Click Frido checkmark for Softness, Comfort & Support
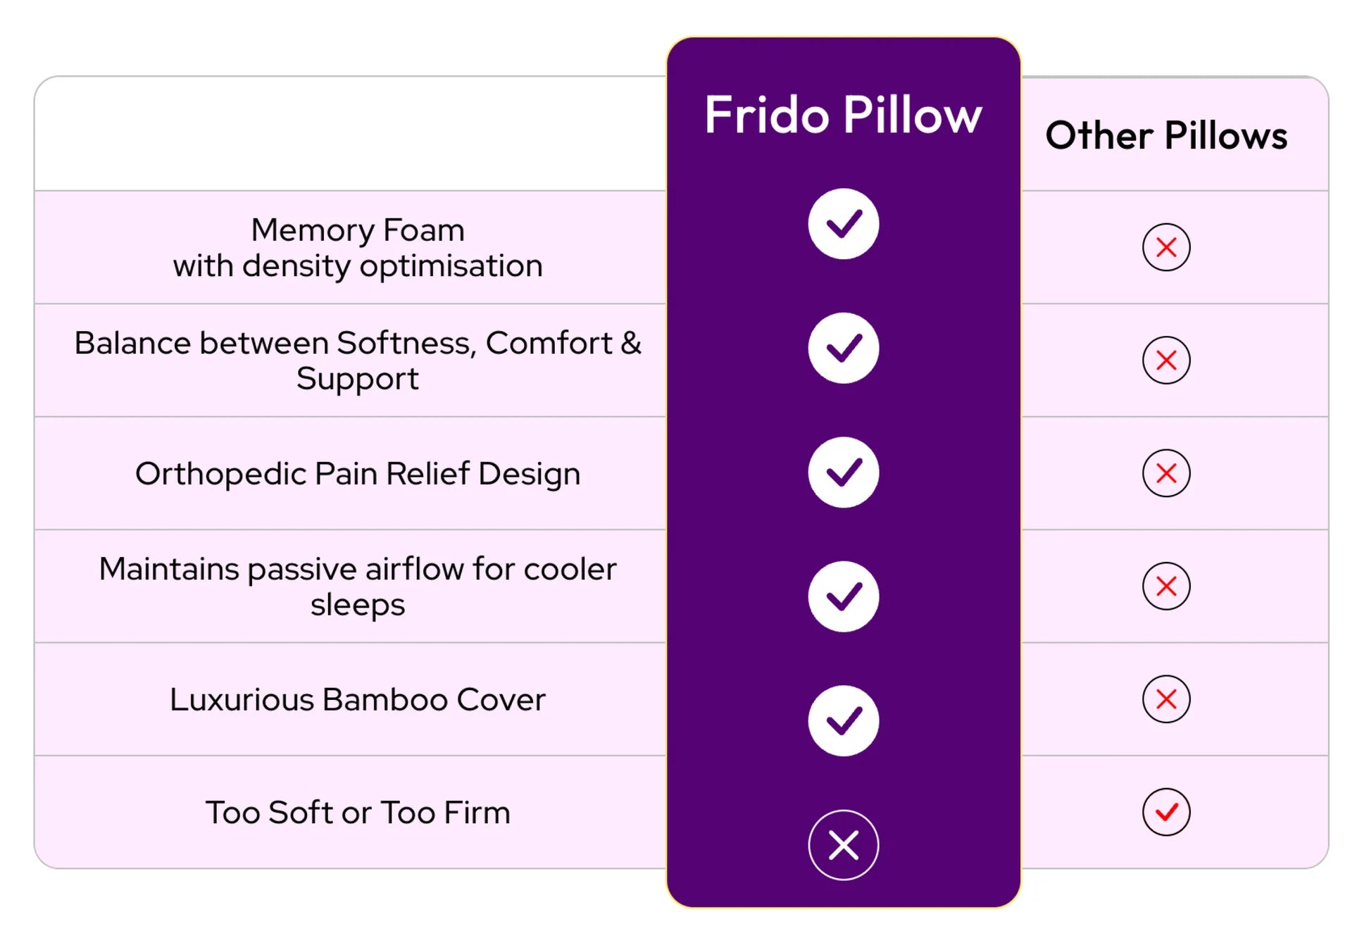This screenshot has height=945, width=1369. pyautogui.click(x=843, y=348)
